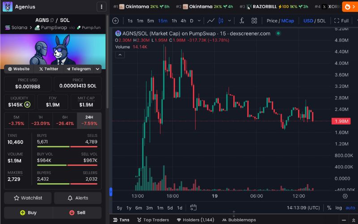The image size is (358, 224).
Task: Open trending token #2 Okintama
Action: coord(205,7)
